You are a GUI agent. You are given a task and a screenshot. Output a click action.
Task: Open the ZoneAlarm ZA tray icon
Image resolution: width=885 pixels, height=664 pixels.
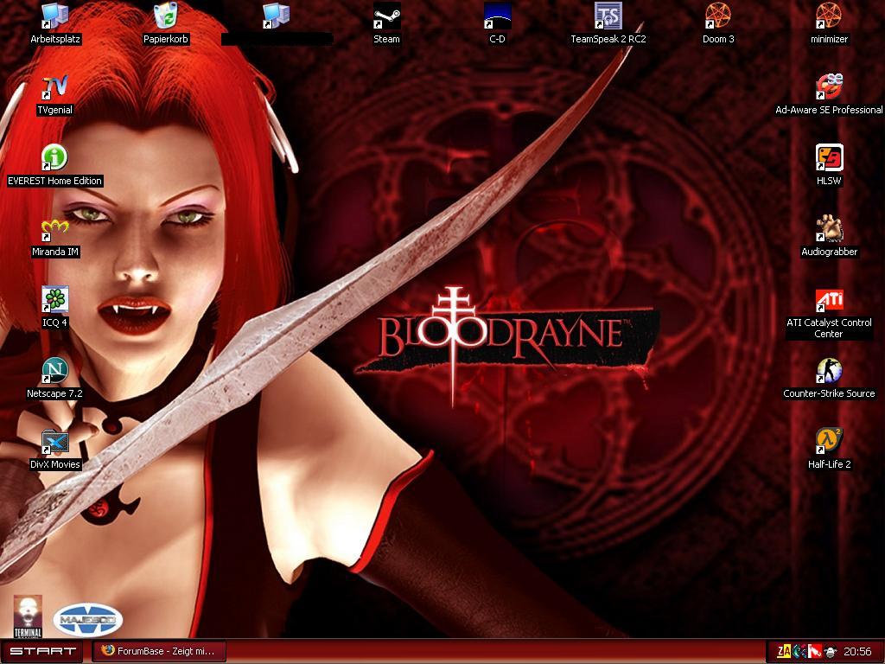coord(784,652)
